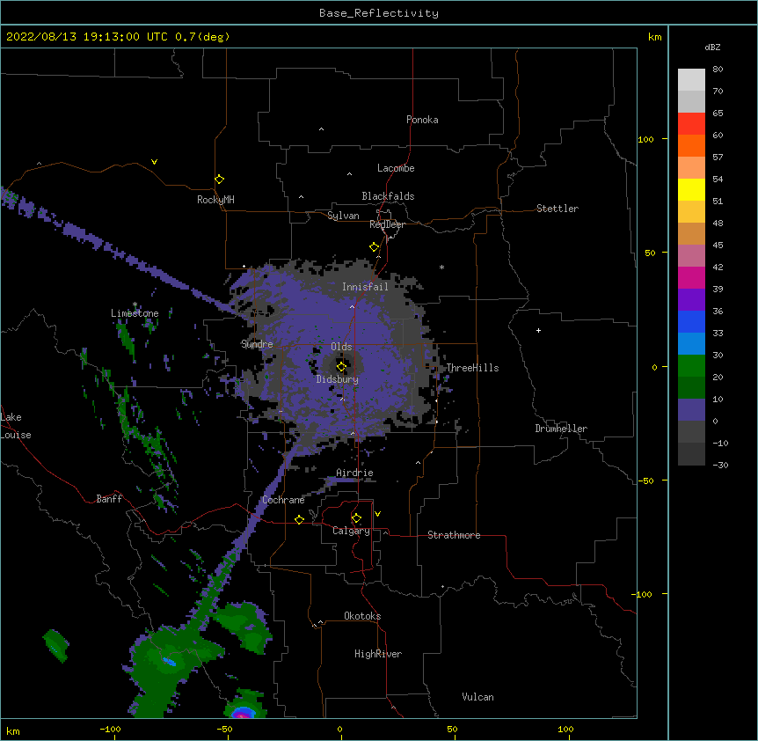Viewport: 758px width, 741px height.
Task: Click the yellow marker above Calgary label
Action: point(356,518)
